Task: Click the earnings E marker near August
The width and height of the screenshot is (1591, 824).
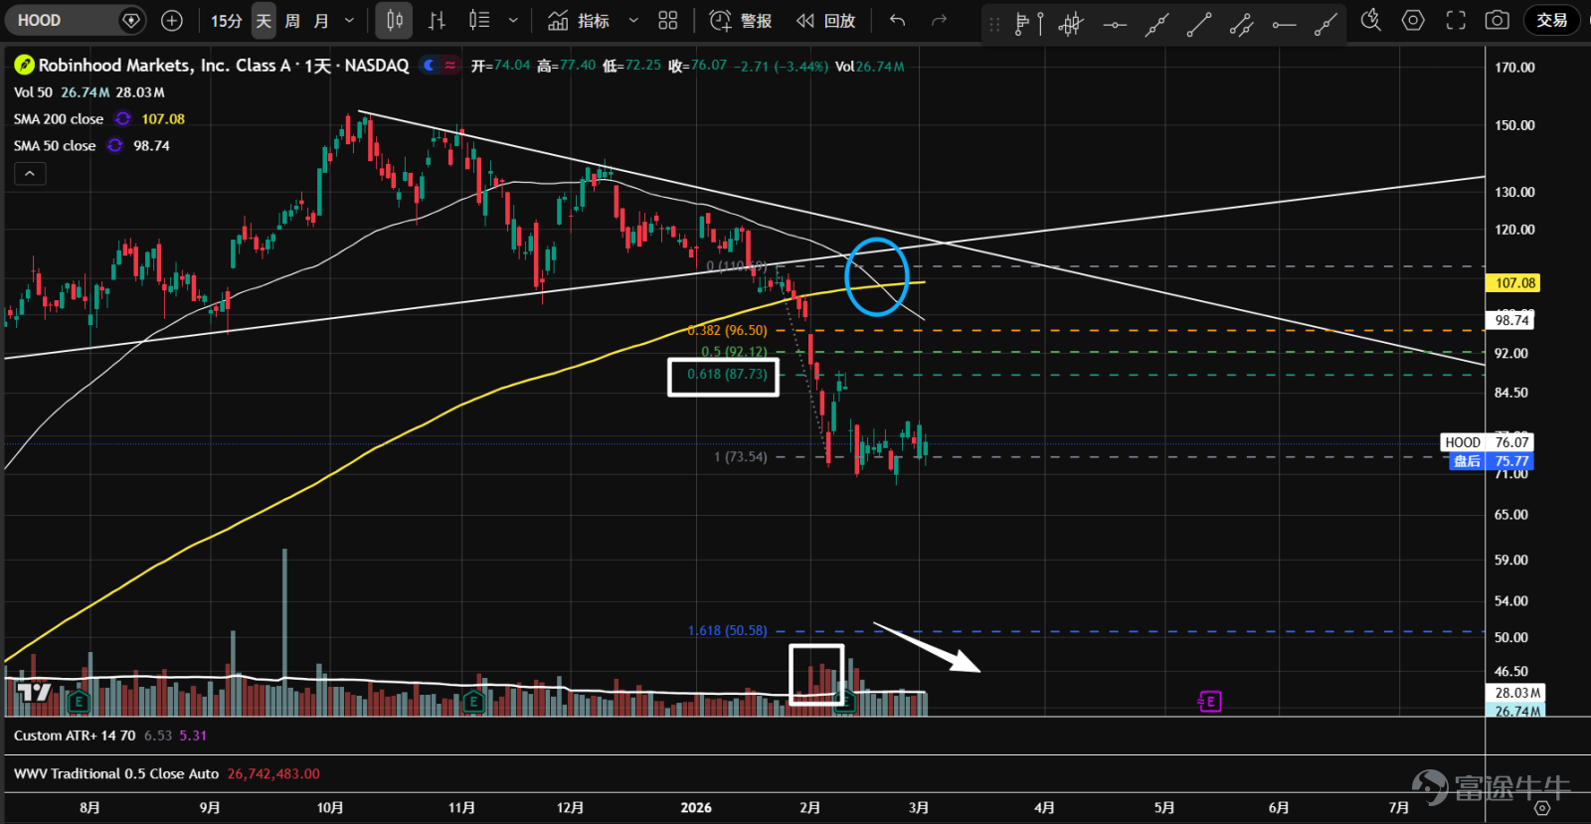Action: (78, 703)
